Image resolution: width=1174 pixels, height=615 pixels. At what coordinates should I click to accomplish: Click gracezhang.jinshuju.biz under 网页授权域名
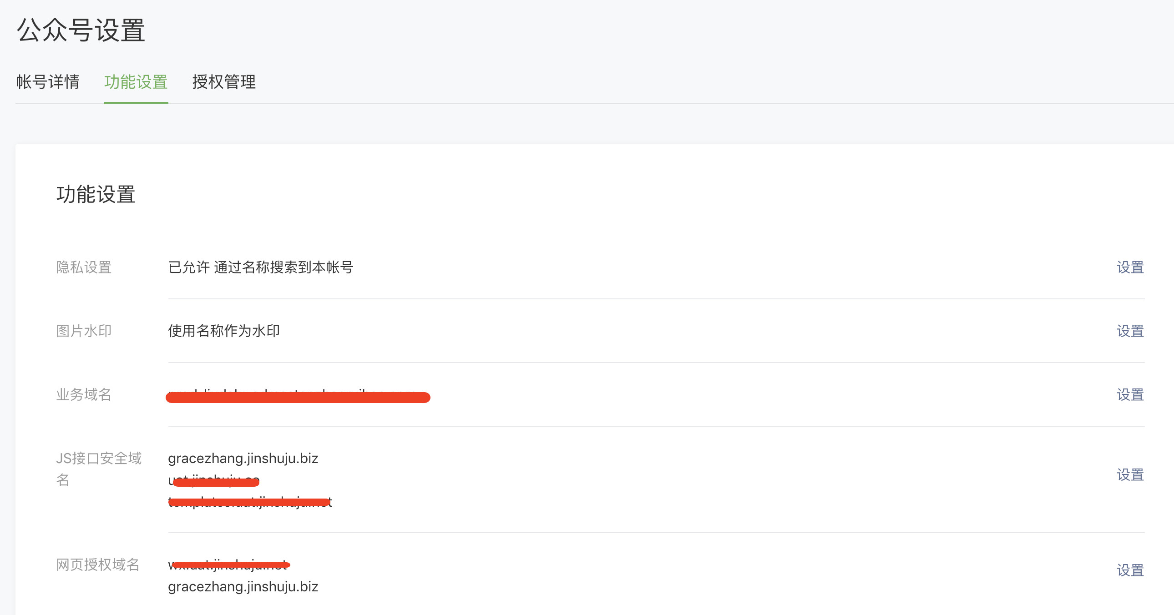[x=243, y=587]
